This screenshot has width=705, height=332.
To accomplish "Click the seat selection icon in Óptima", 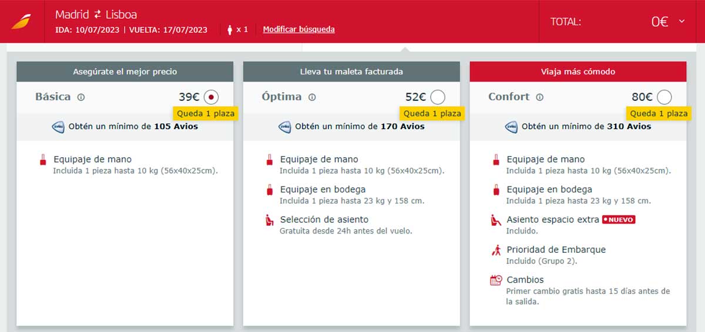I will pos(269,221).
